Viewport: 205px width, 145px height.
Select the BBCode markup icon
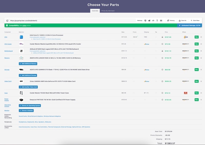(x=161, y=20)
